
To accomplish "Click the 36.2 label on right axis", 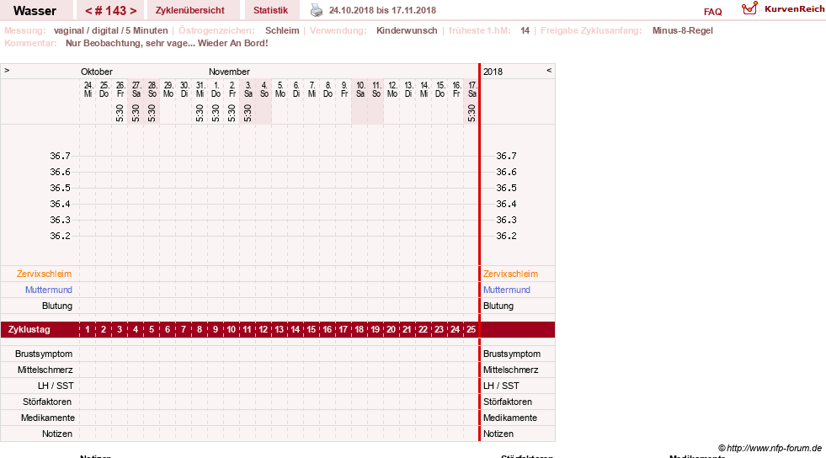I will [506, 236].
